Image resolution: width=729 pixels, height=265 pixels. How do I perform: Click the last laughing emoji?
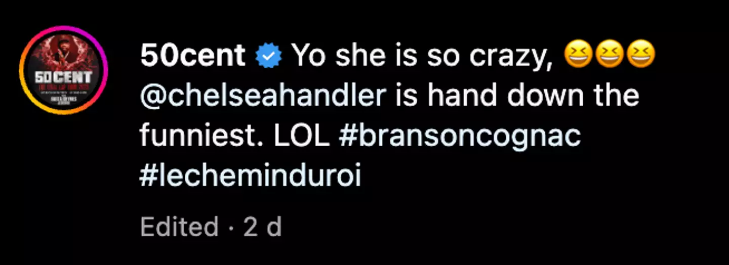coord(640,57)
